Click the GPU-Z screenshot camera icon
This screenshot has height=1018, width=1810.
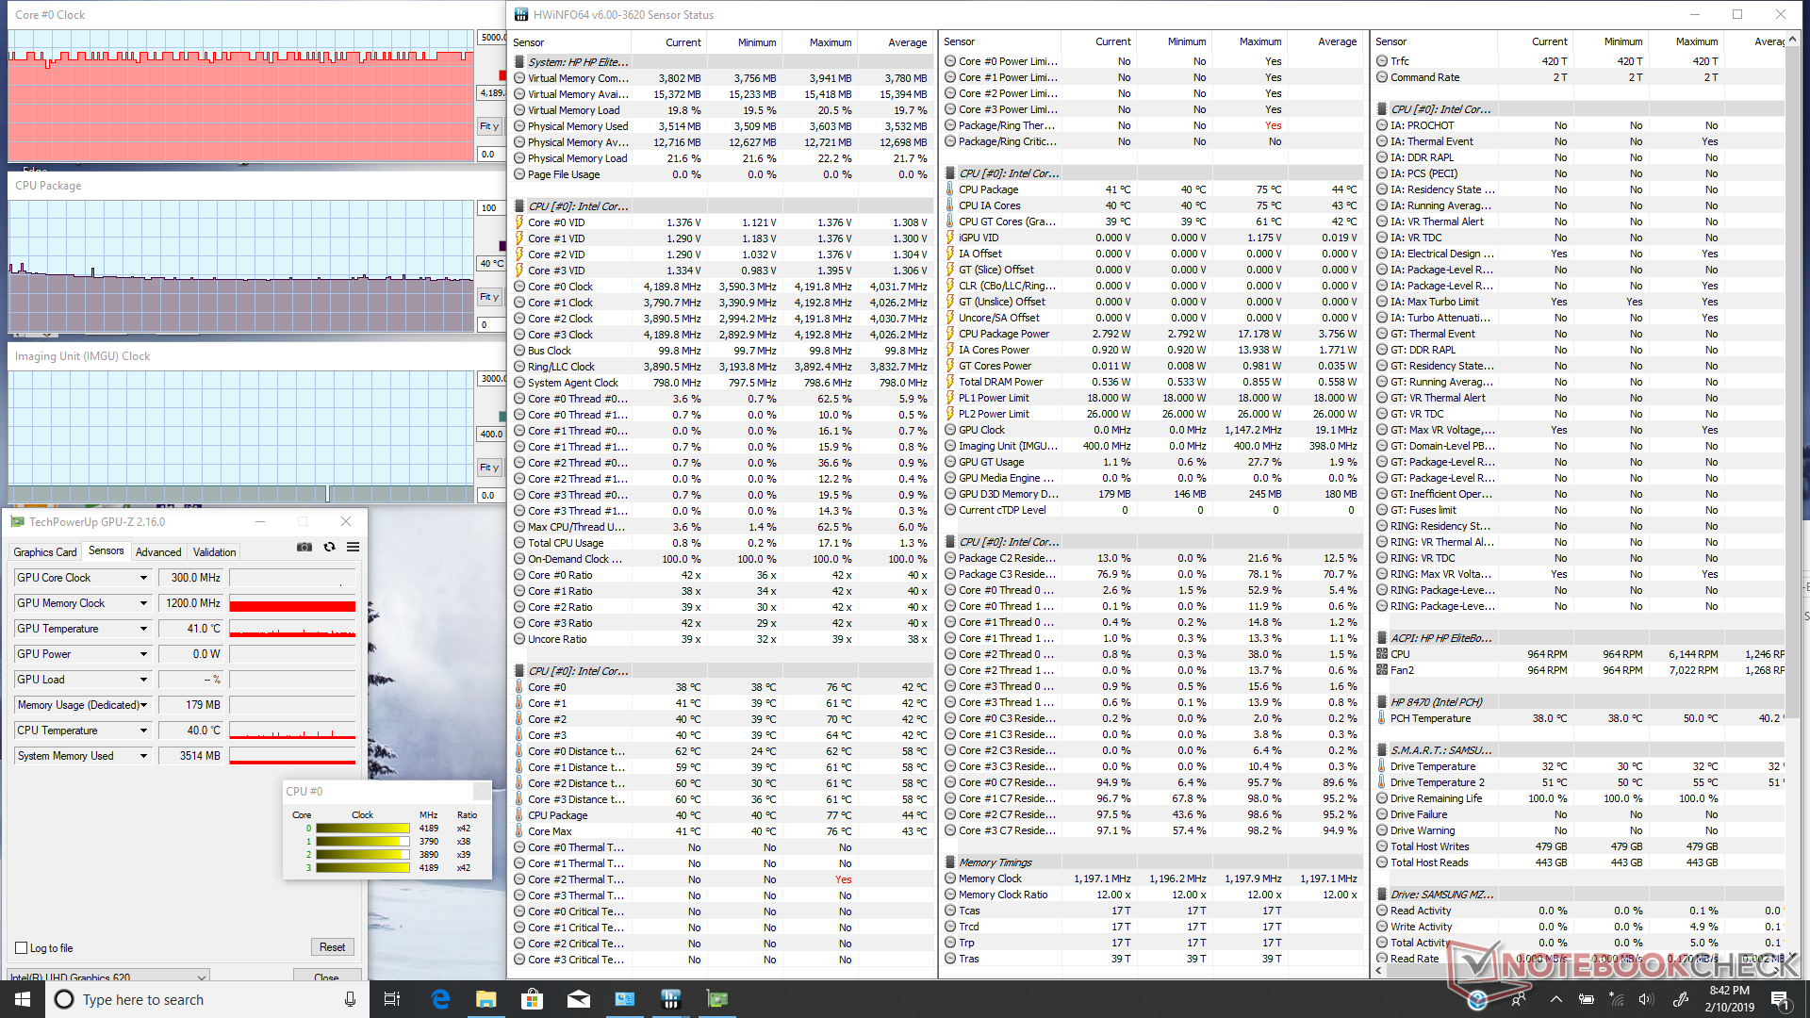[304, 547]
